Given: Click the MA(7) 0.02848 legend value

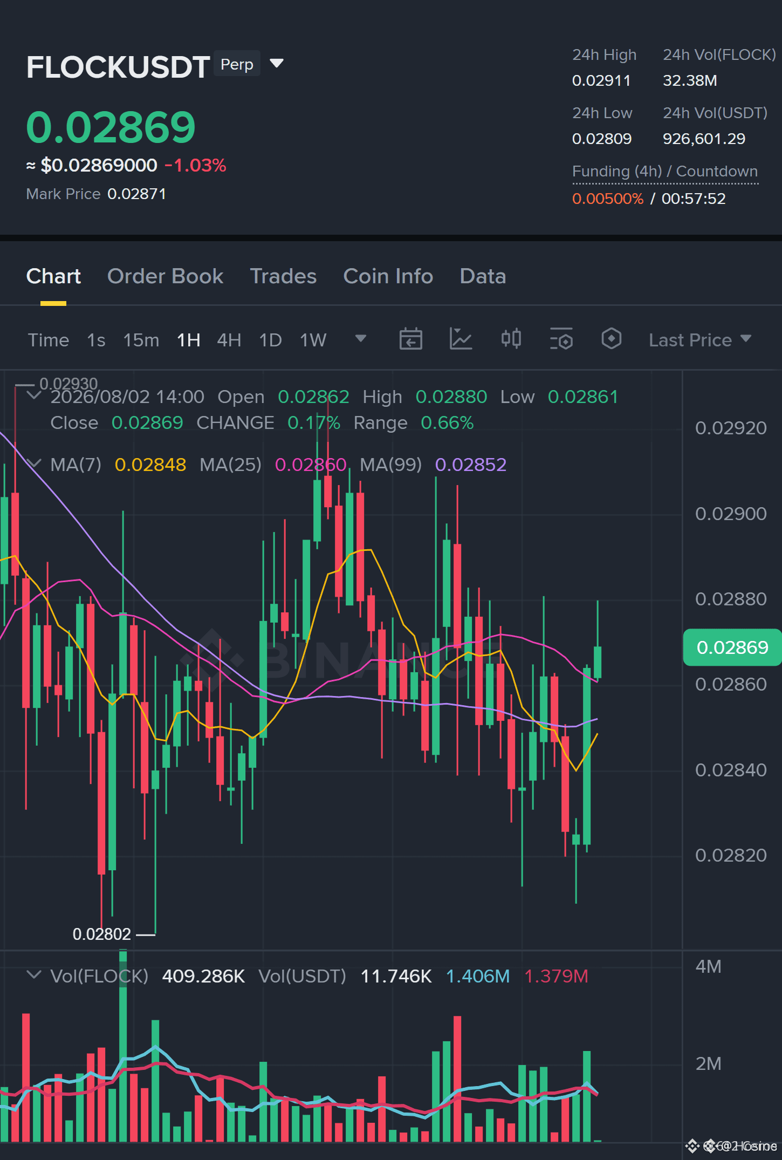Looking at the screenshot, I should 150,465.
